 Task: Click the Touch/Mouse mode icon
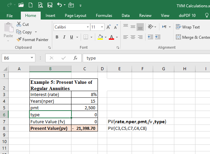[71, 5]
